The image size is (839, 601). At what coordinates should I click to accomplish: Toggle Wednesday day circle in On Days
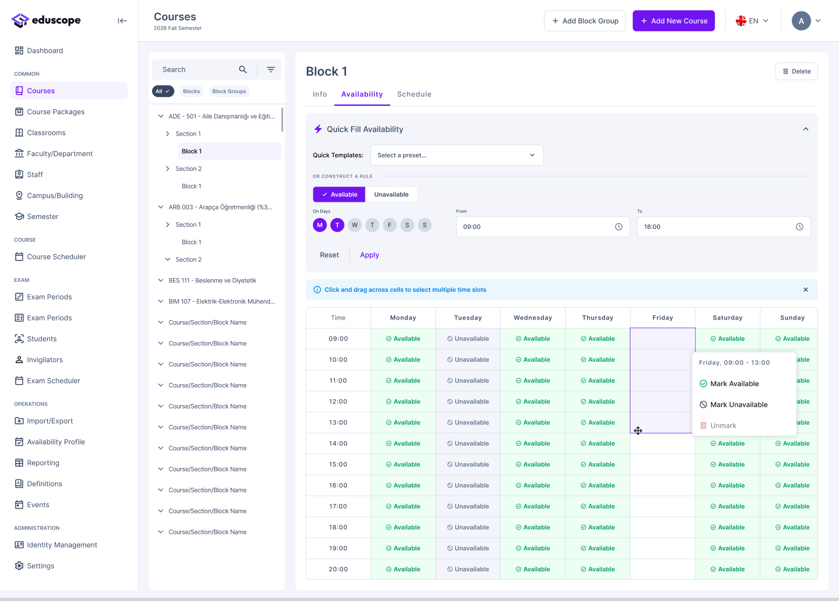(355, 225)
